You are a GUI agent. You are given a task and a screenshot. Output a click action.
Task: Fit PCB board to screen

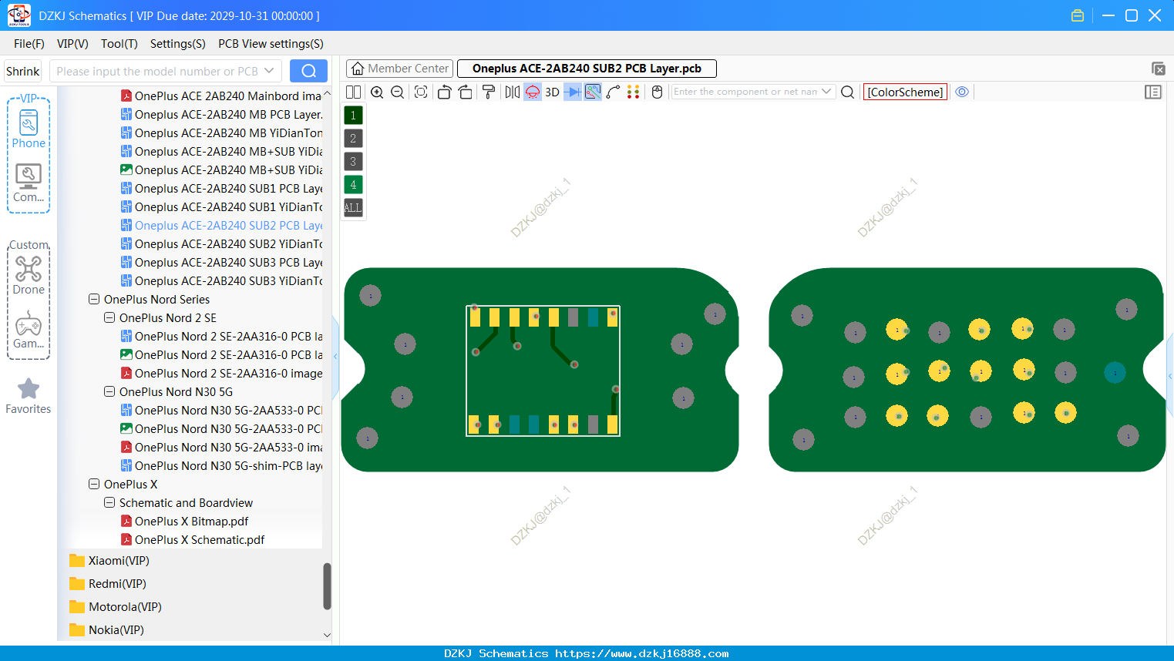pyautogui.click(x=421, y=92)
